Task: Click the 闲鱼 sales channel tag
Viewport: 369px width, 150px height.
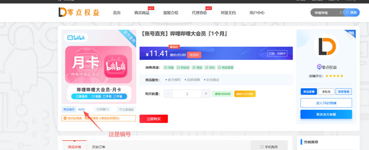Action: coord(169,67)
